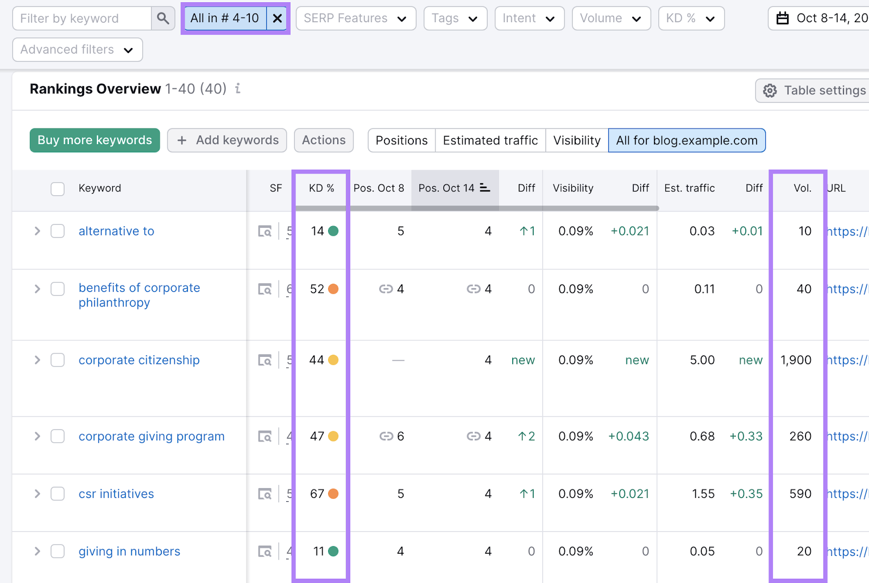The width and height of the screenshot is (869, 583).
Task: Click the Buy more keywords button
Action: pyautogui.click(x=94, y=140)
